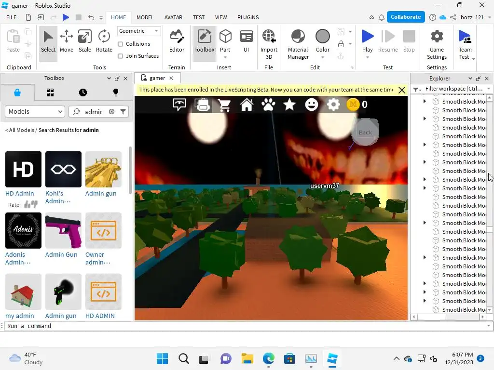Open search filter options in Toolbox
494x370 pixels.
coord(123,112)
